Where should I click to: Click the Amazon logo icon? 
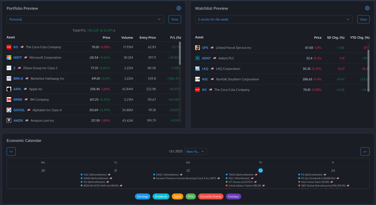coord(9,120)
